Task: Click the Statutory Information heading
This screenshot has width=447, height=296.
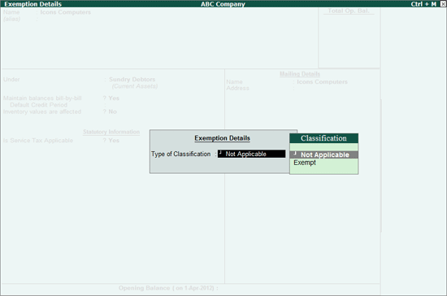Action: click(x=111, y=132)
